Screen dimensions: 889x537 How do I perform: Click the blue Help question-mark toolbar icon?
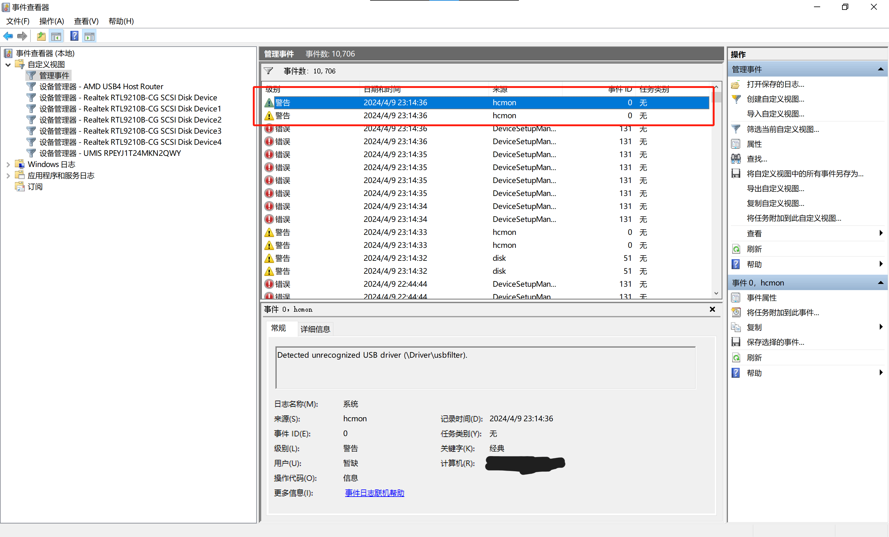coord(74,36)
